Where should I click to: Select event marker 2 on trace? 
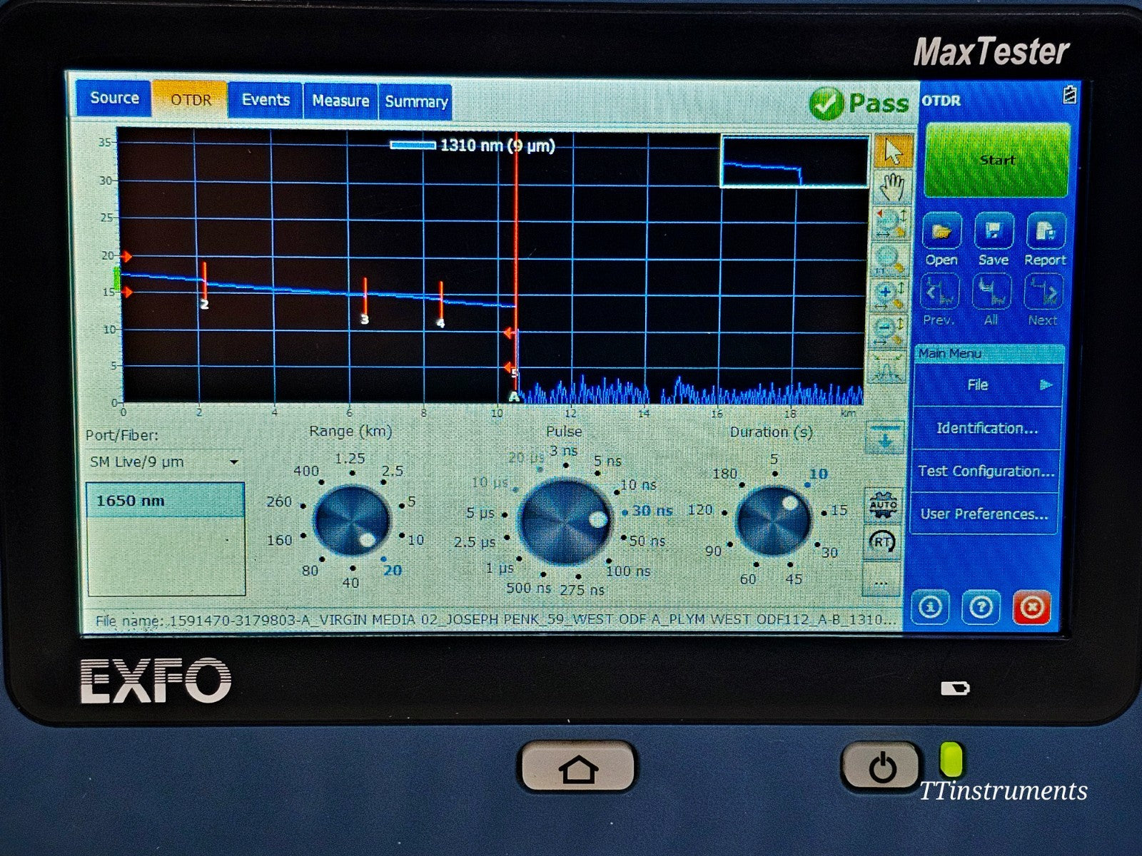(x=204, y=284)
